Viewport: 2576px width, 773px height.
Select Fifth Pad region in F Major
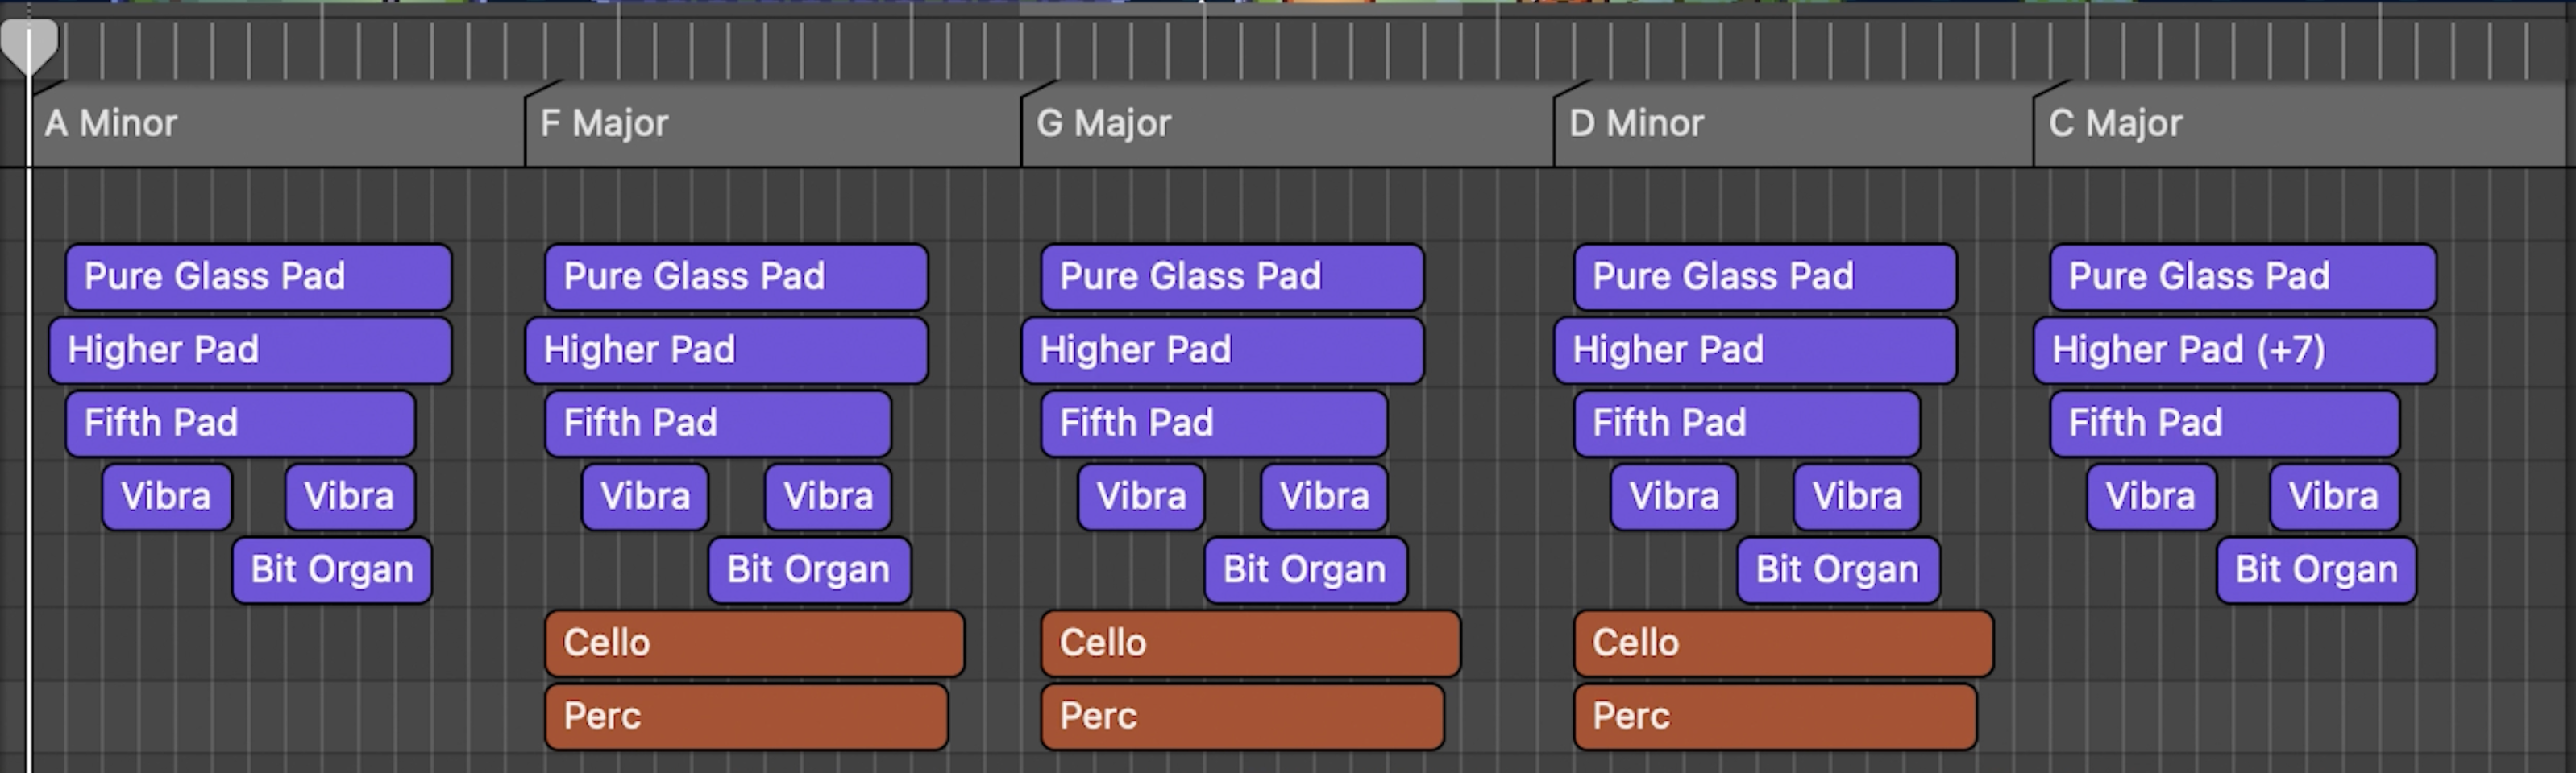coord(718,424)
